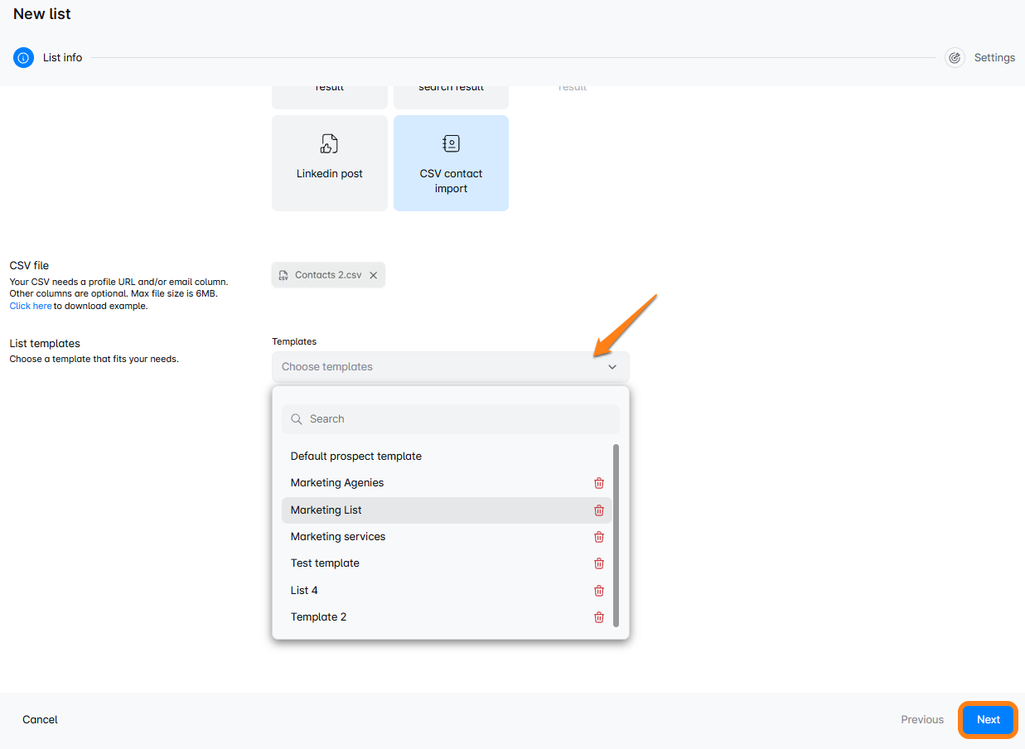Open the Click here example link

point(31,306)
